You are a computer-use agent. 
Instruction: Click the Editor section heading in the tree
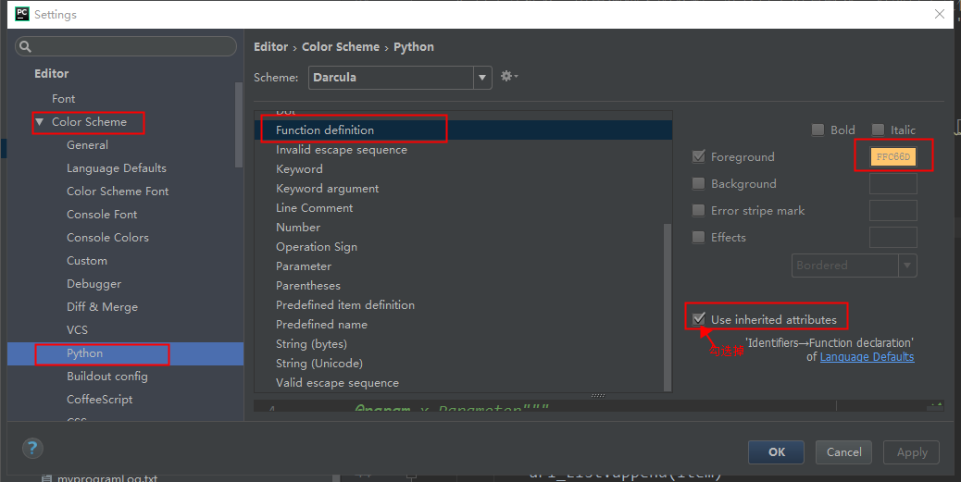(x=52, y=73)
